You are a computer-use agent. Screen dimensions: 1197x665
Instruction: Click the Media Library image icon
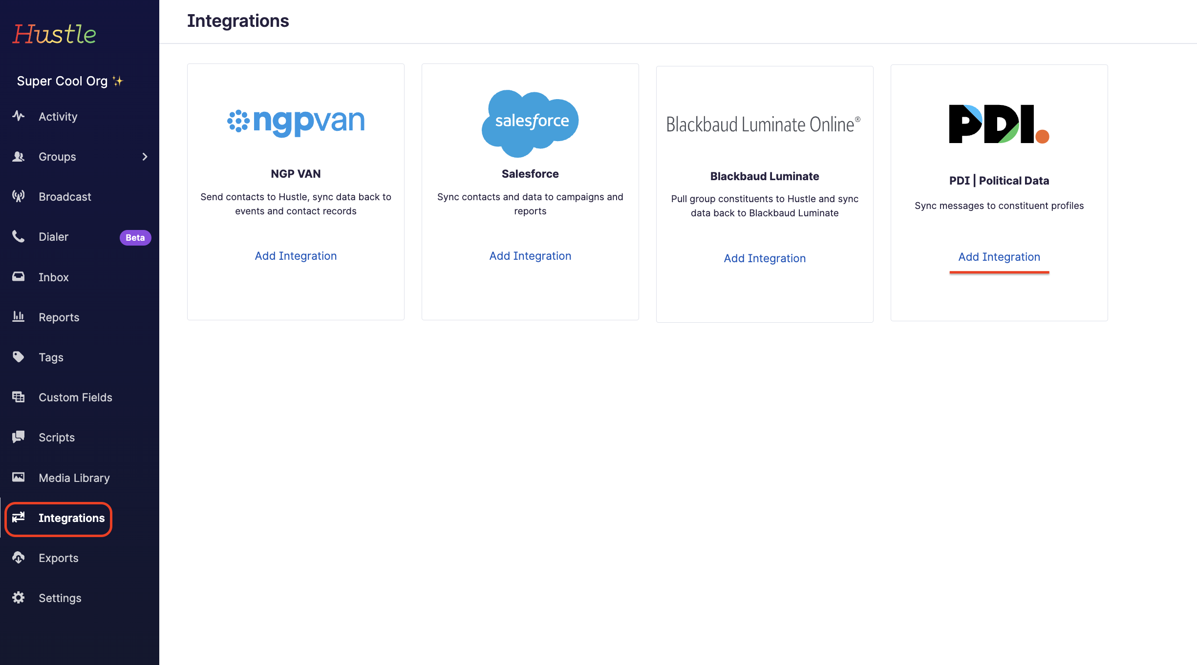point(19,478)
